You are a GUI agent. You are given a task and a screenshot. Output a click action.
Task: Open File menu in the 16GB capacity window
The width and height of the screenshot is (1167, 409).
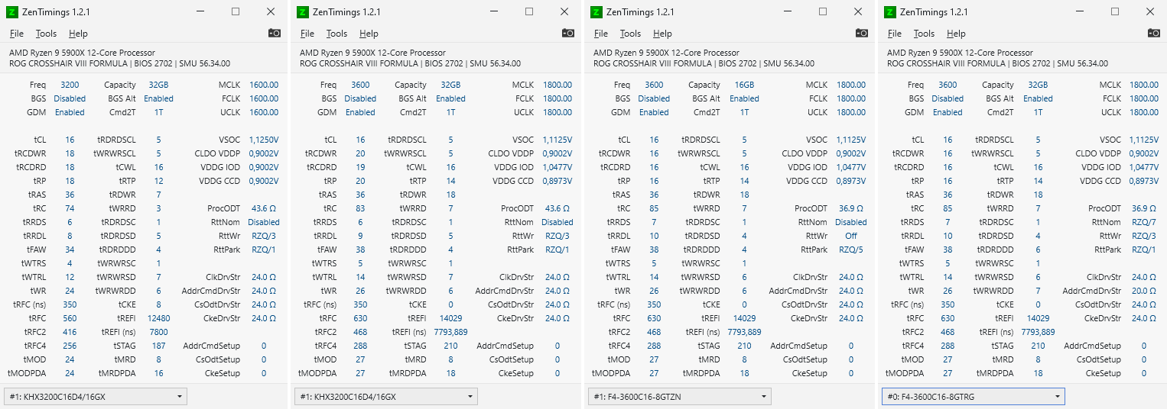click(x=601, y=34)
